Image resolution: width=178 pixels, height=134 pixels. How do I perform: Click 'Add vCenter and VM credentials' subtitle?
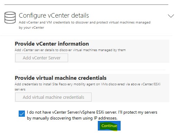[x=45, y=22]
